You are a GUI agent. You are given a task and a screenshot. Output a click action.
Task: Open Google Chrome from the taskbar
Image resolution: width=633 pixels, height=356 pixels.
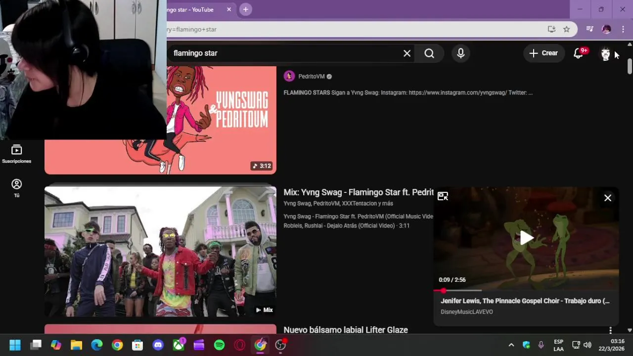point(117,345)
